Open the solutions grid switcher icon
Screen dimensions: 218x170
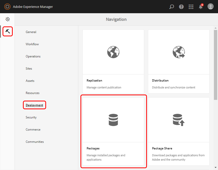pos(191,7)
